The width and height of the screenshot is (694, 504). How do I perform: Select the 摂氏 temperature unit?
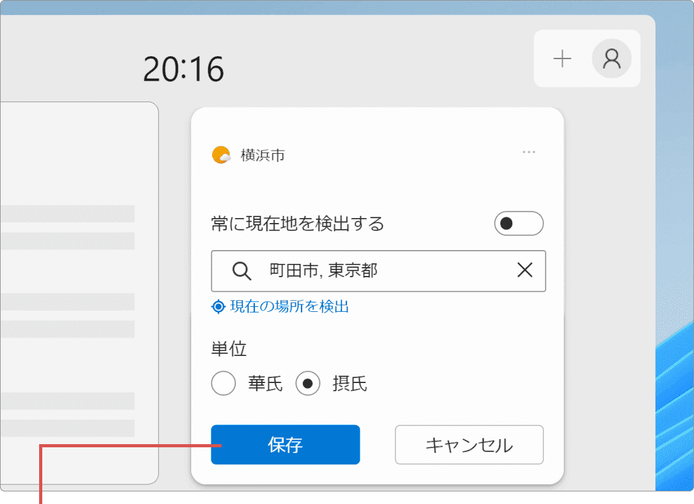[308, 383]
